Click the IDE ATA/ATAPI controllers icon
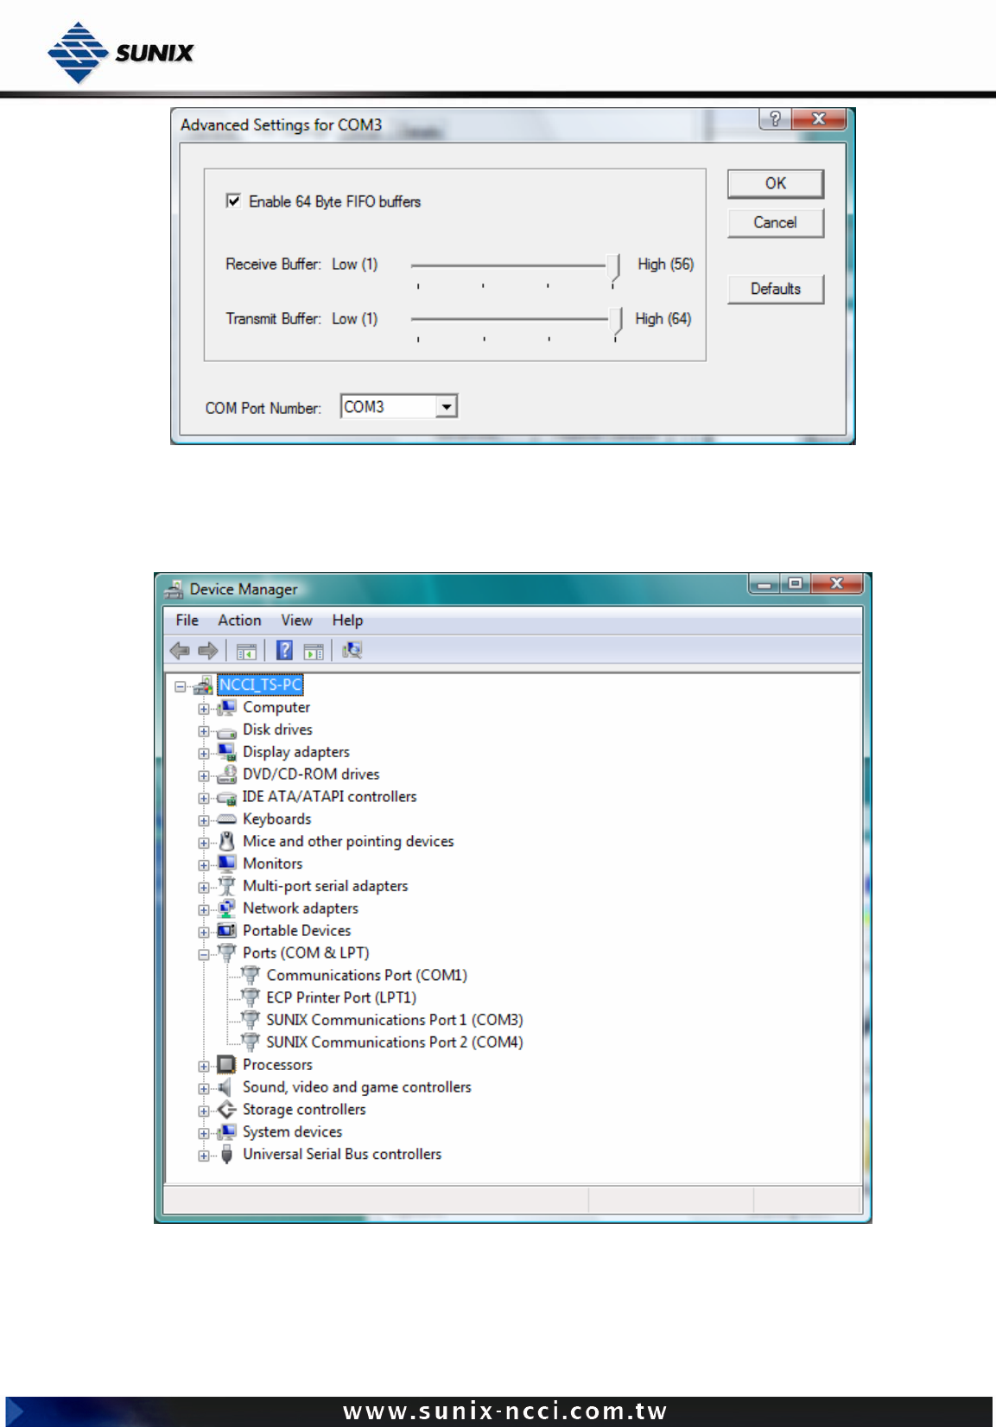This screenshot has width=996, height=1427. (226, 797)
